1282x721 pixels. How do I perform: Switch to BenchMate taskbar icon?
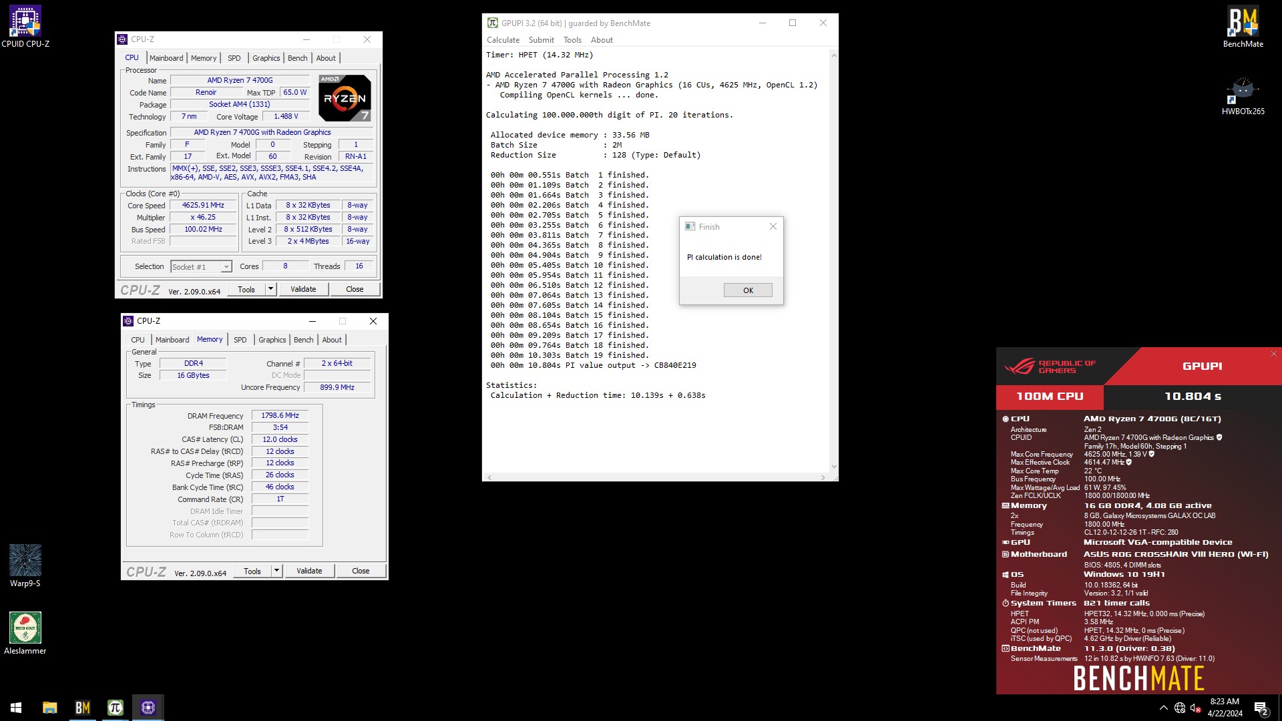(82, 708)
